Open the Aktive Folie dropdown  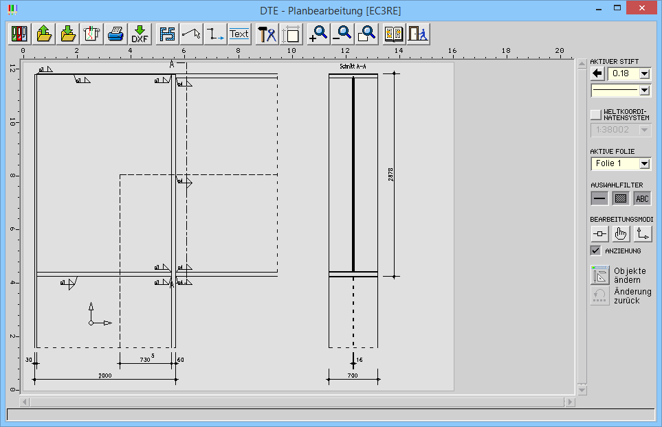coord(644,163)
